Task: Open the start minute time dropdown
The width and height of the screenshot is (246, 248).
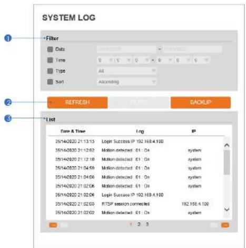Action: [123, 60]
